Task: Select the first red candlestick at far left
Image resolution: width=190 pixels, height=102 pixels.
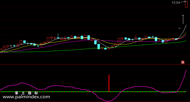Action: tap(1, 50)
